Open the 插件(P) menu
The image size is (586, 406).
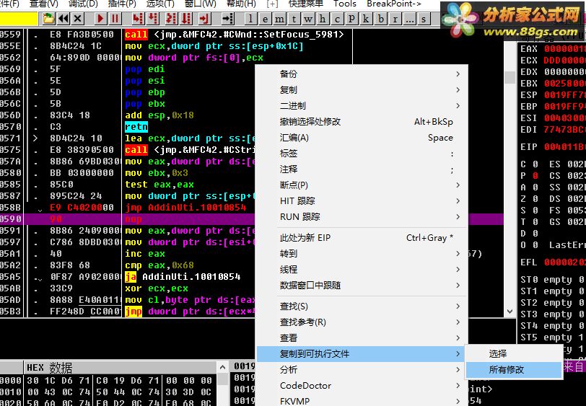click(x=122, y=4)
